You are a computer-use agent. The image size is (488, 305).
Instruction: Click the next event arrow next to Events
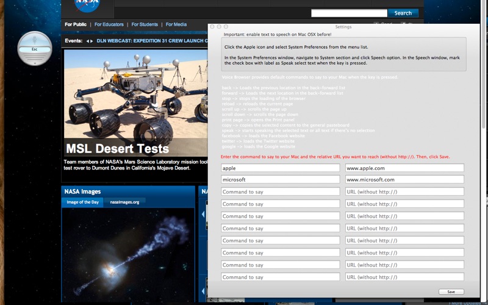click(91, 41)
